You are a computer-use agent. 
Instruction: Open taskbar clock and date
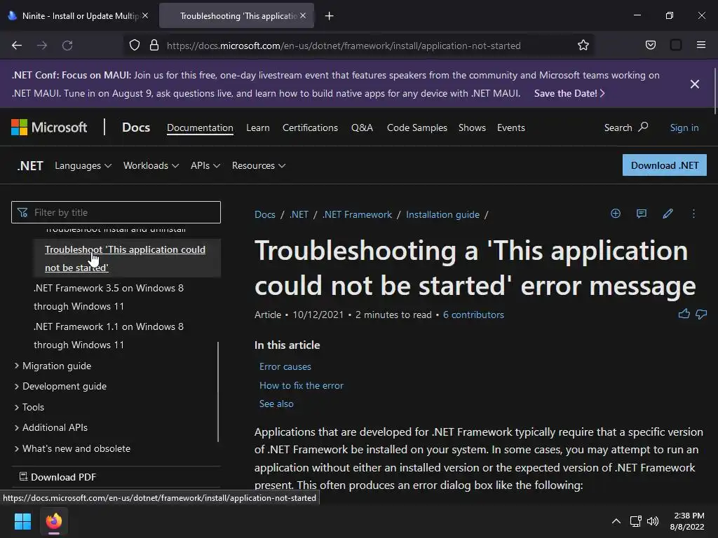(687, 521)
